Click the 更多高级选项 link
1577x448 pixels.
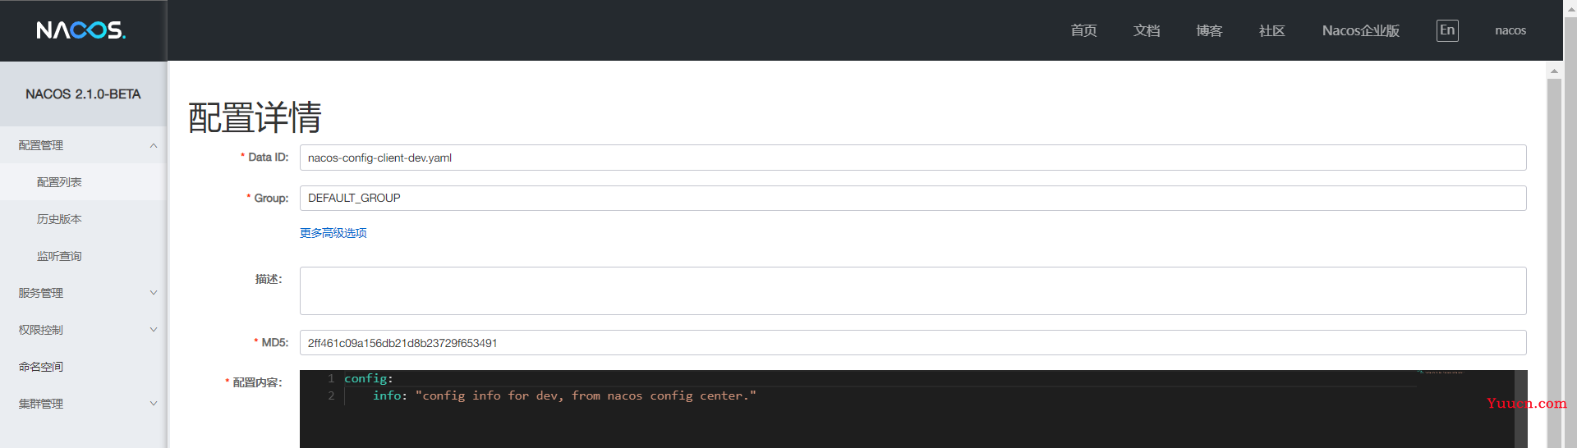tap(333, 233)
